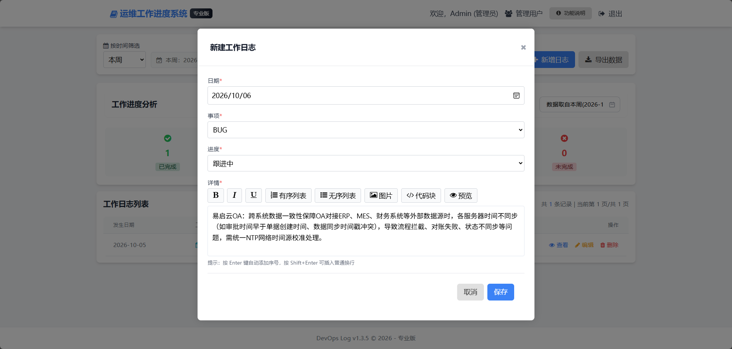Image resolution: width=732 pixels, height=349 pixels.
Task: Delete the 2026-10-05 log entry via 删除
Action: [609, 245]
